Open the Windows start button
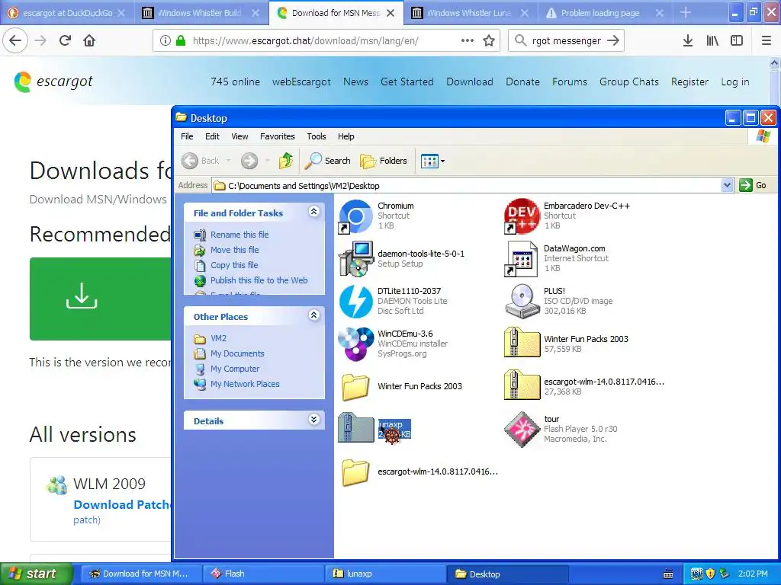The width and height of the screenshot is (781, 585). tap(37, 574)
